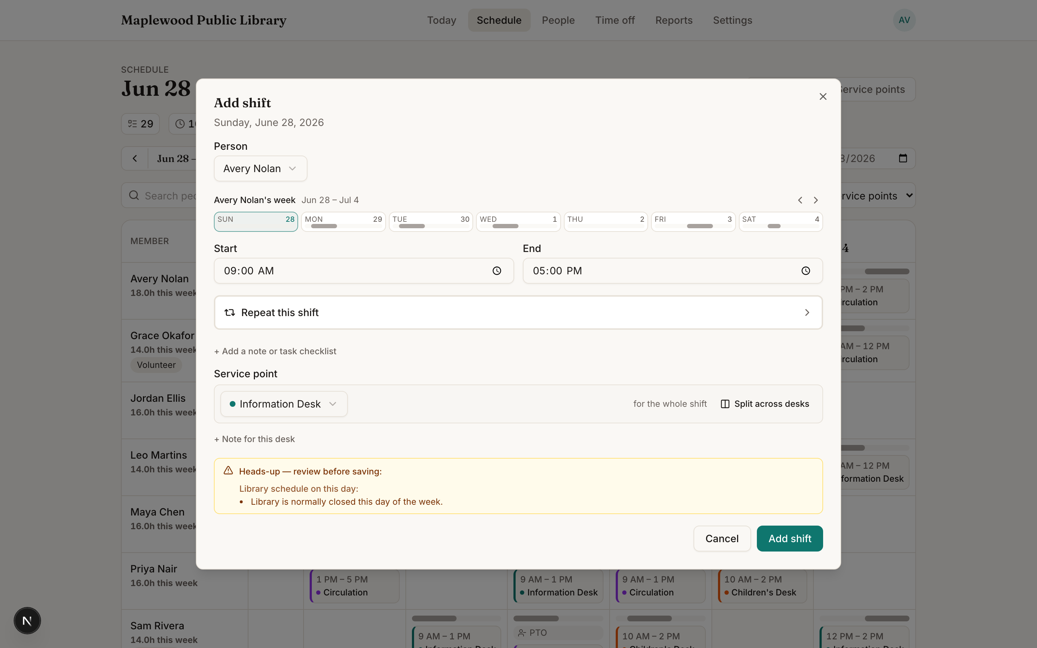
Task: Click Split across desks
Action: [x=765, y=404]
